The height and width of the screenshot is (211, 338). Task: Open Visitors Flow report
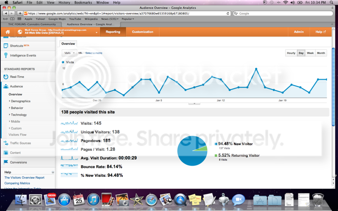pyautogui.click(x=17, y=135)
